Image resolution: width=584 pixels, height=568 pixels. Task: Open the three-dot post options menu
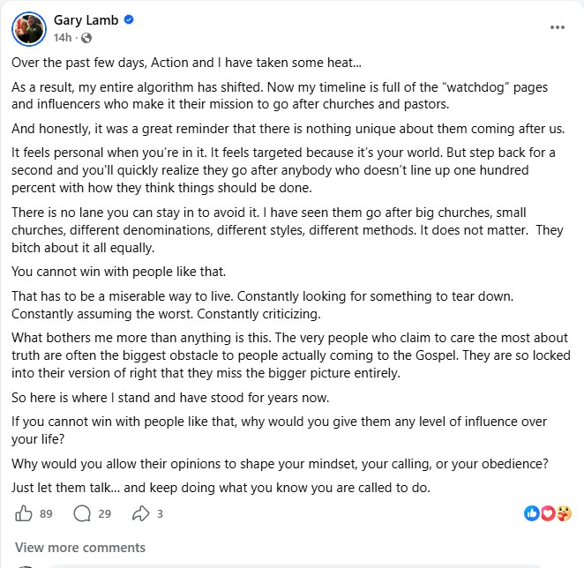pos(557,27)
